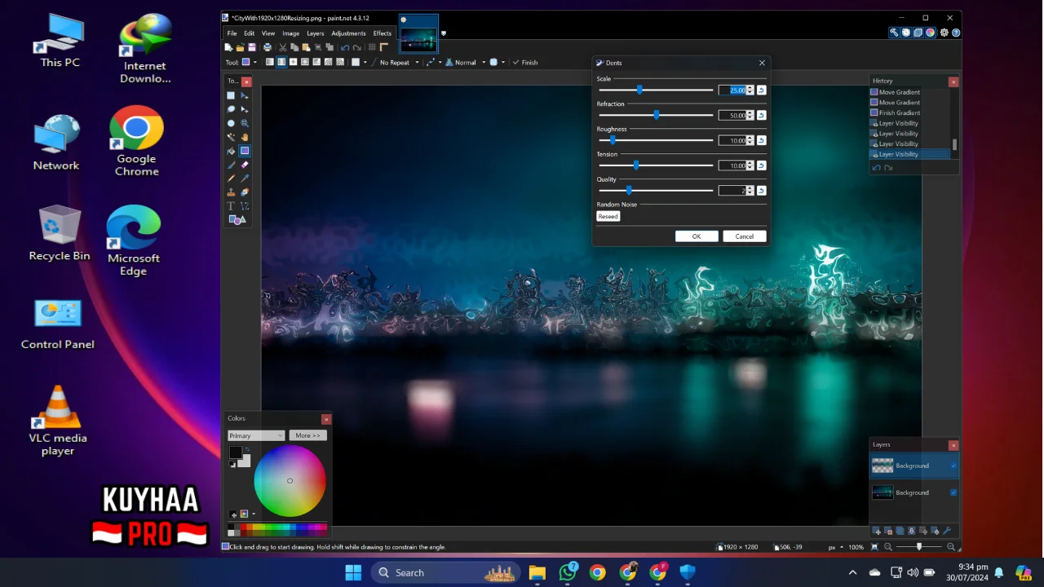
Task: Choose the conical gradient type
Action: coord(316,62)
